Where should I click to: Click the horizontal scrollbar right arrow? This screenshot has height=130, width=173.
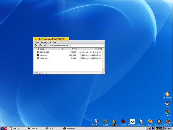101,73
